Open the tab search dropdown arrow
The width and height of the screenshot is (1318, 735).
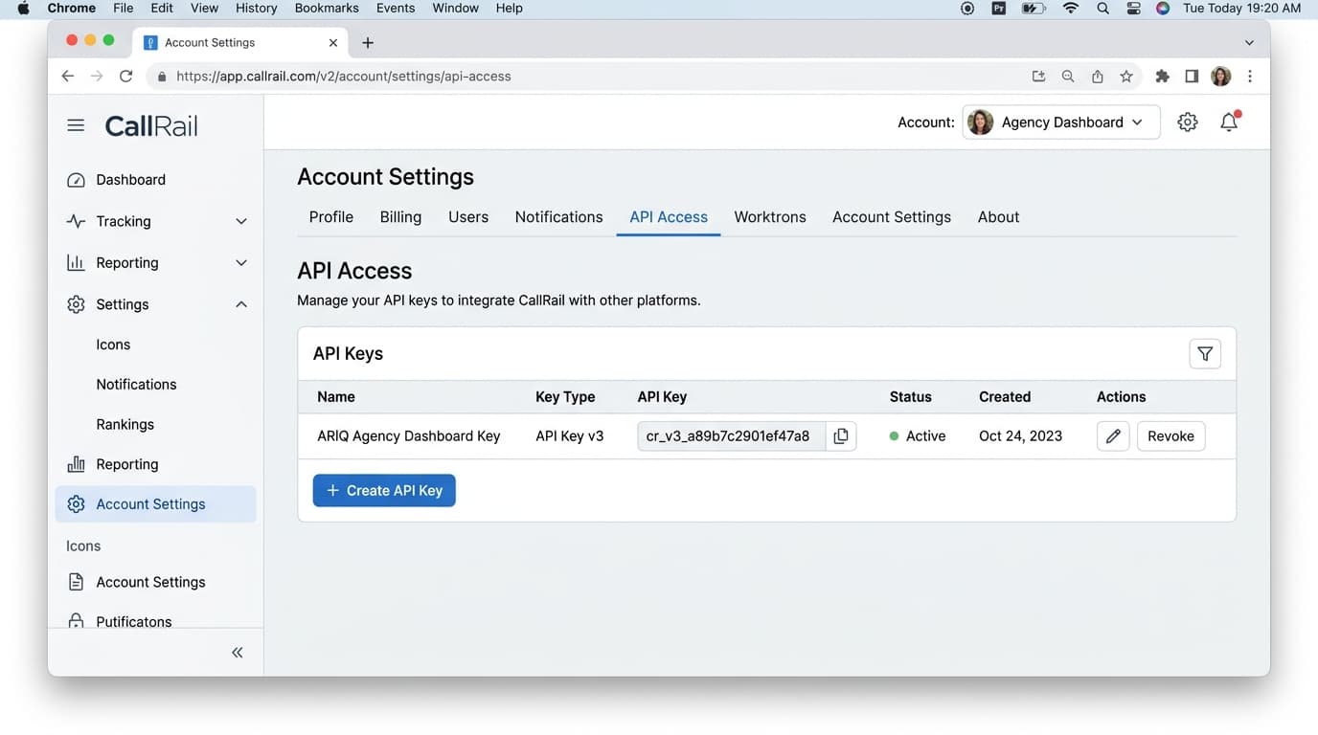coord(1249,42)
